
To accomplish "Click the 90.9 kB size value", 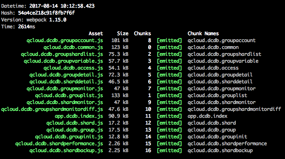I will pos(119,116).
